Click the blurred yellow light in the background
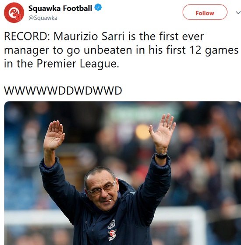This screenshot has height=245, width=241. 143,132
